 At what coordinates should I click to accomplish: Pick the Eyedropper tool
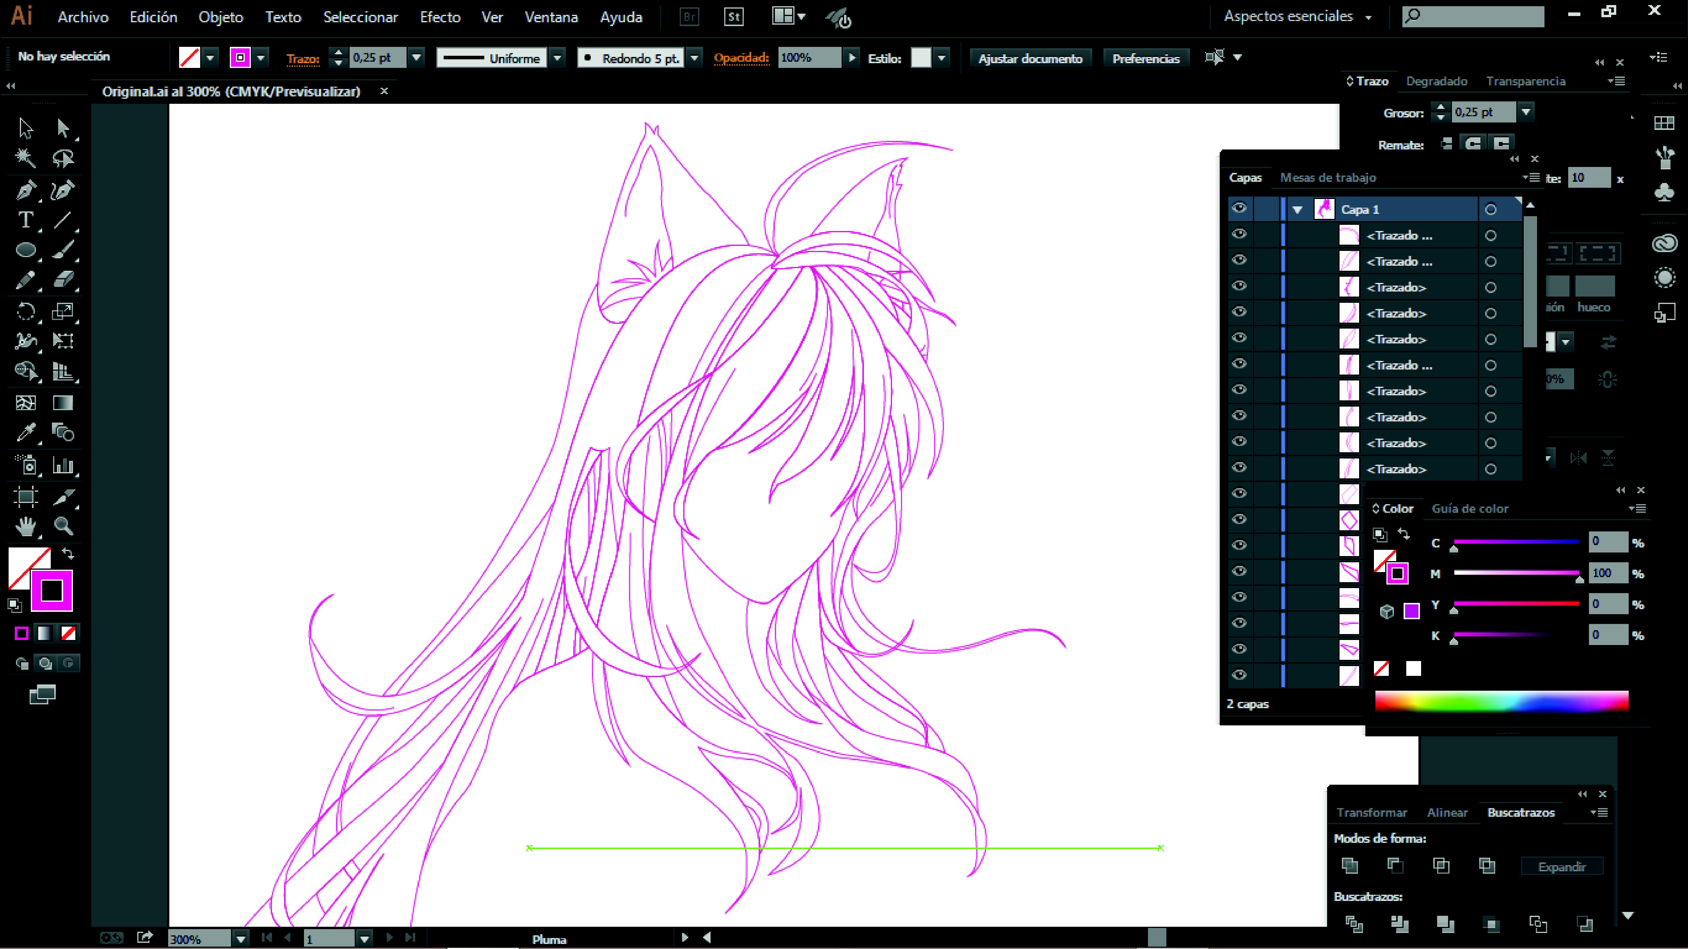26,433
